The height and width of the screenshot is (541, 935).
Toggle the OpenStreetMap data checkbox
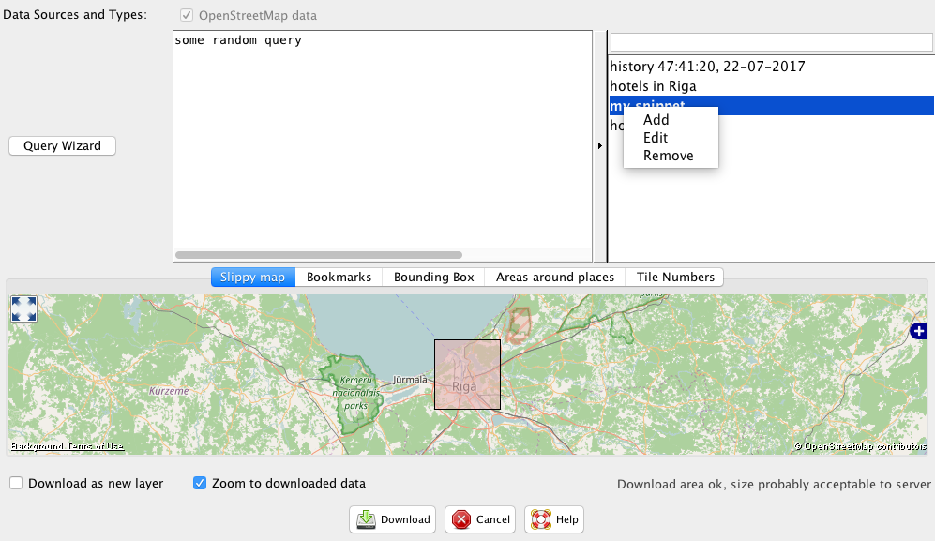188,16
